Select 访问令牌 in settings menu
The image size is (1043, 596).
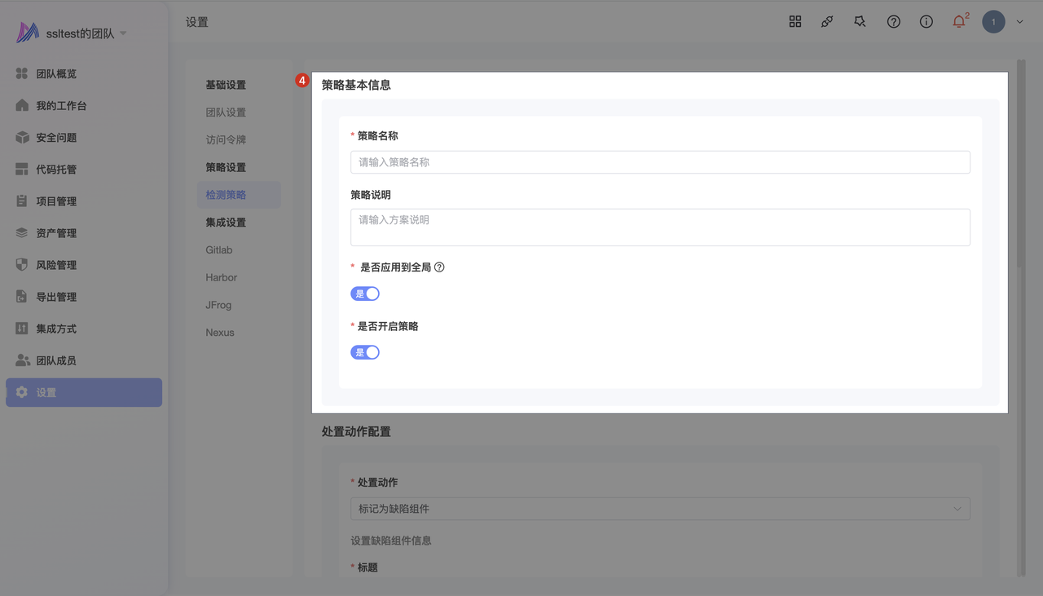point(226,140)
